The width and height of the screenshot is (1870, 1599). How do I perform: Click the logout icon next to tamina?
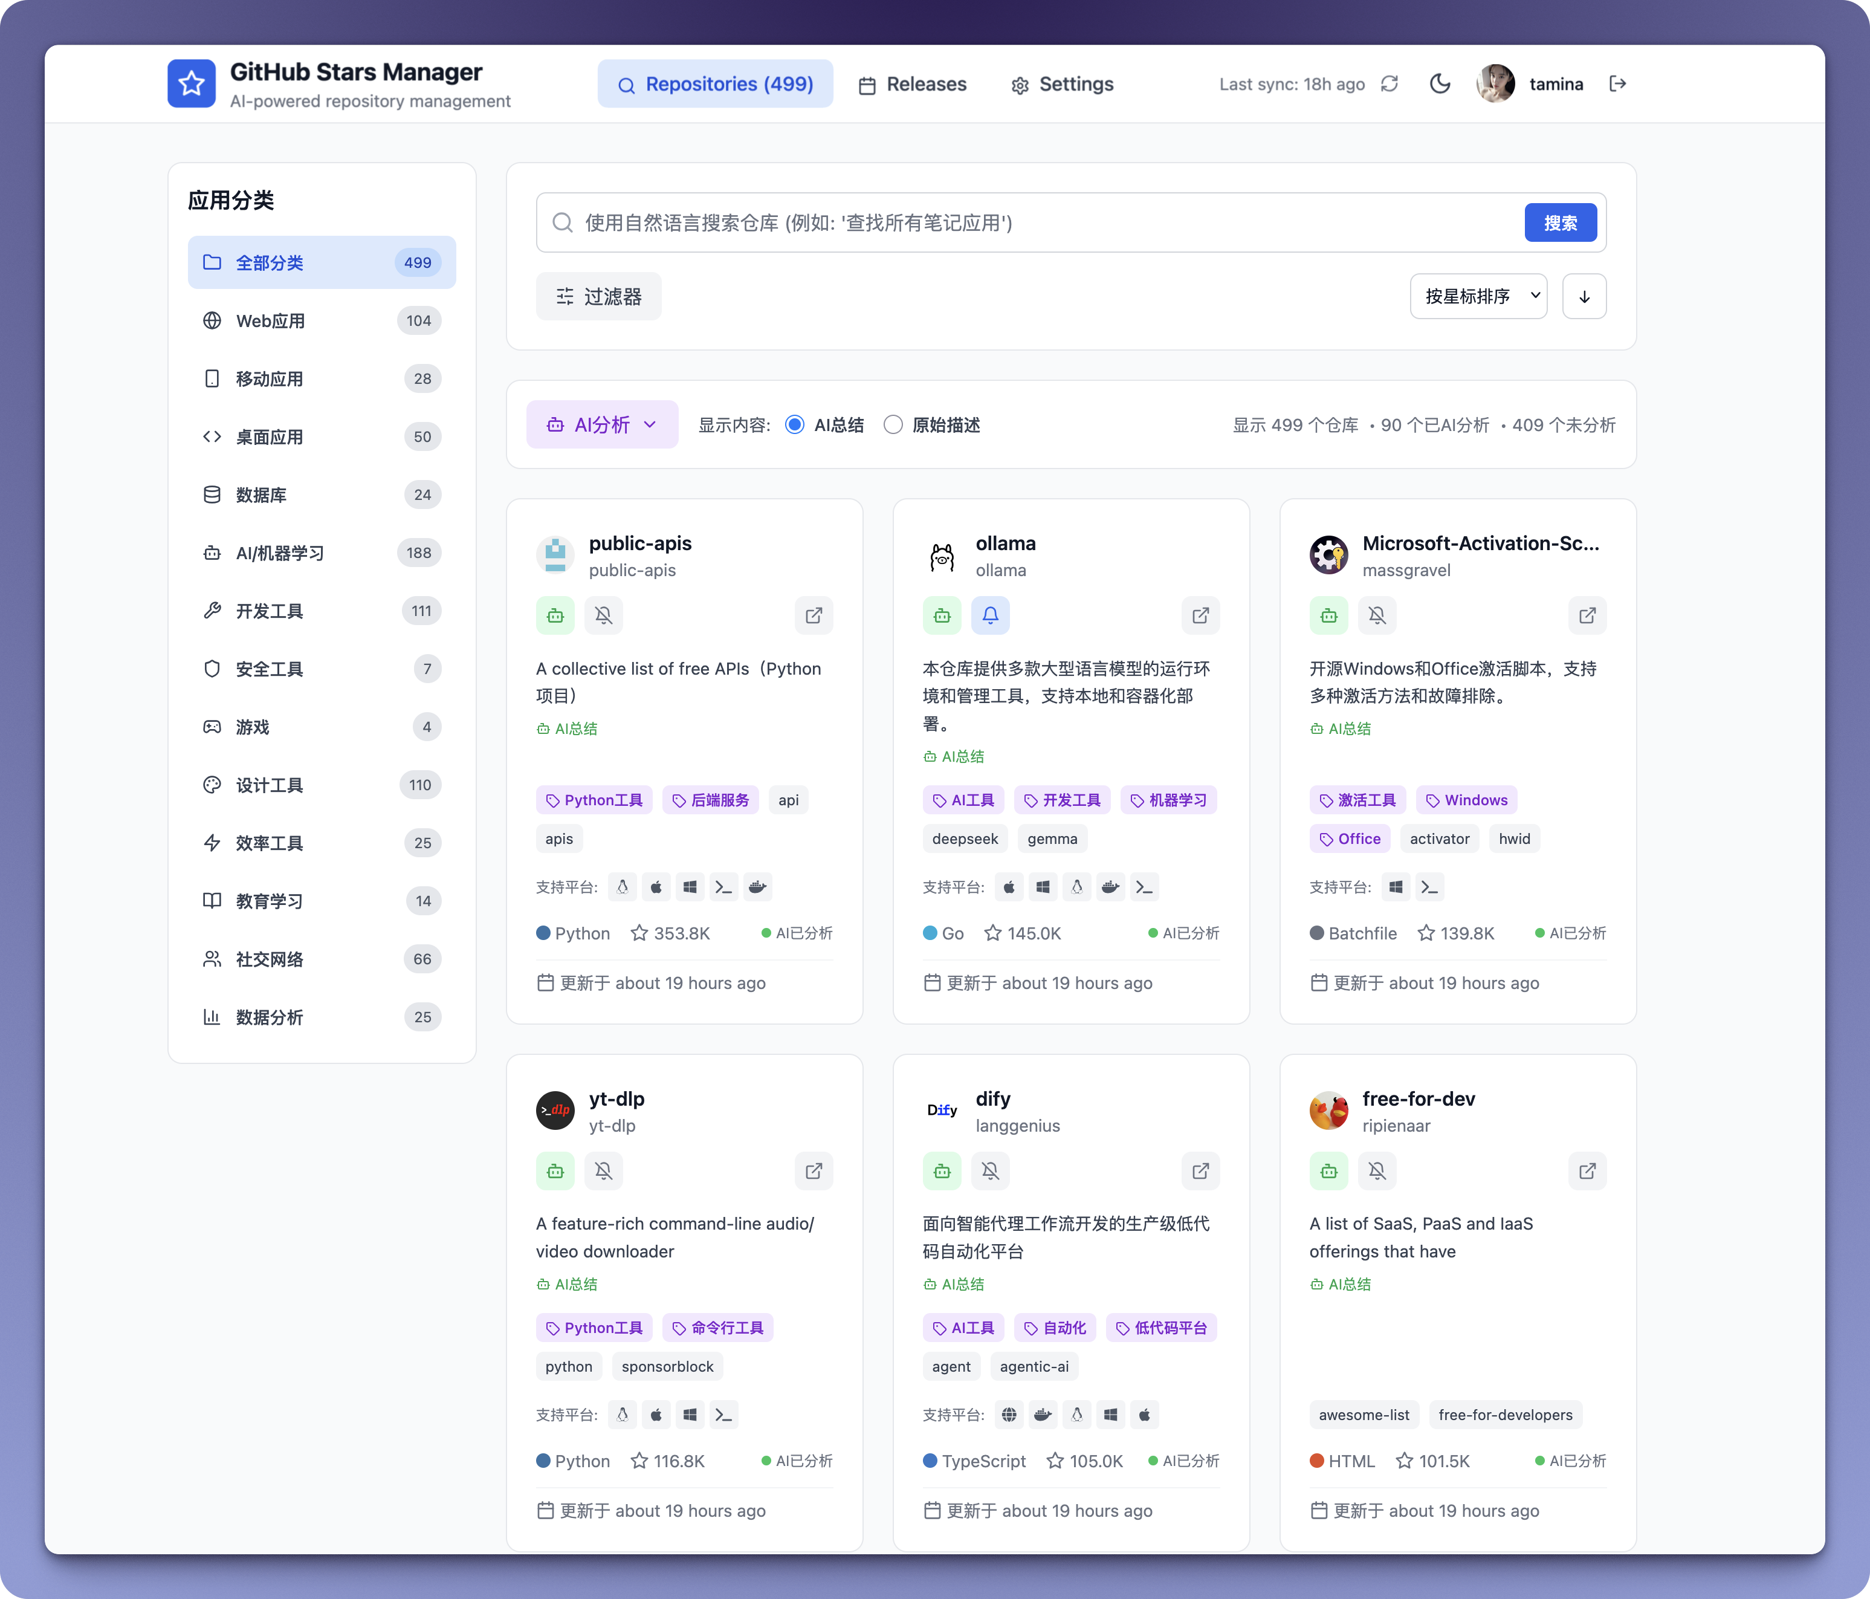coord(1617,84)
